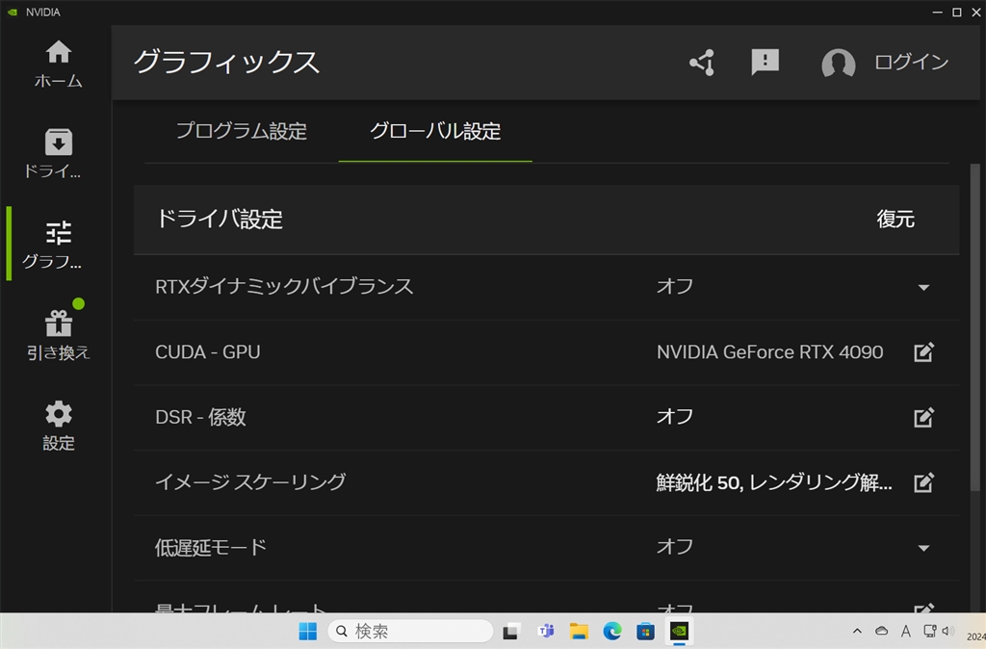Open Microsoft Teams from taskbar
Viewport: 986px width, 649px height.
545,631
